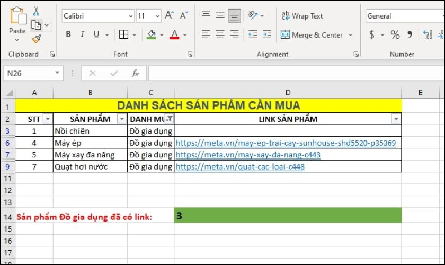The width and height of the screenshot is (445, 265).
Task: Click formula bar Enter checkmark
Action: (114, 73)
